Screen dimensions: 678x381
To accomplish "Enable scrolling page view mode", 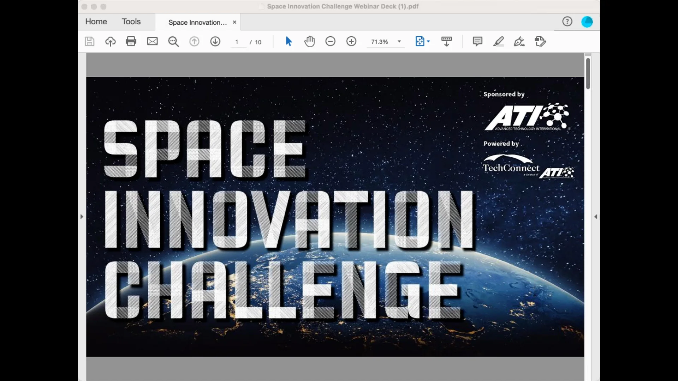I will tap(446, 41).
